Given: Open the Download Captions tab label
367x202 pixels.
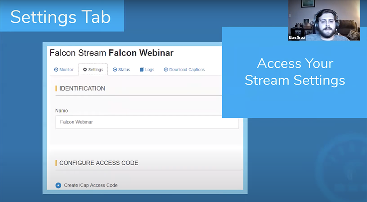Looking at the screenshot, I should [x=187, y=70].
